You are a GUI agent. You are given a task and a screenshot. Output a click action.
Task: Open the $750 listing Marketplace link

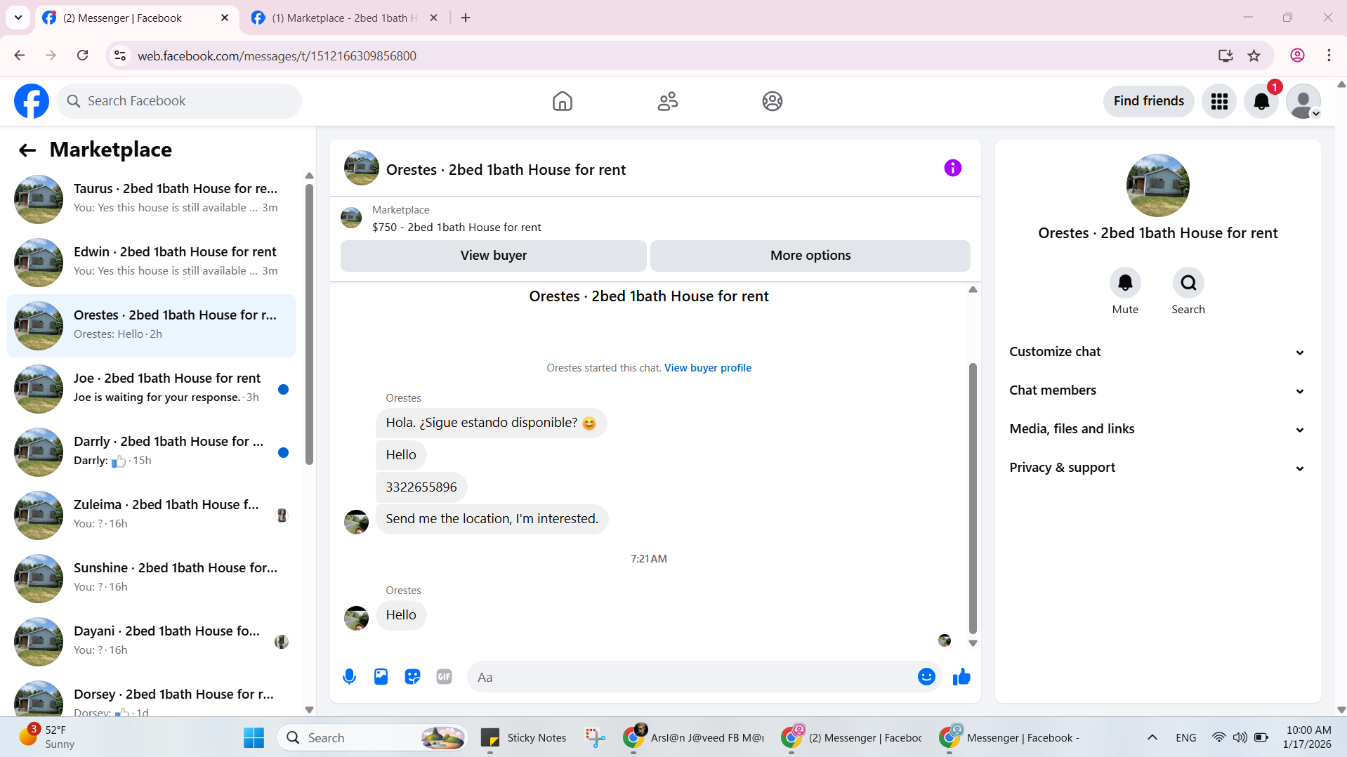point(456,228)
